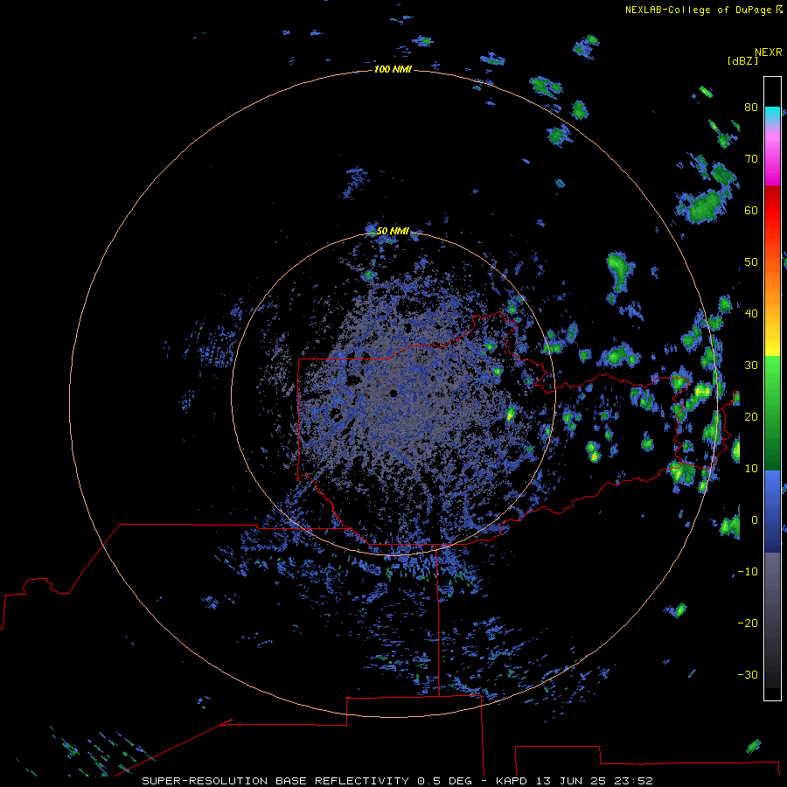Click the 30 value on the dBZ scale
Viewport: 787px width, 787px height.
tap(751, 365)
